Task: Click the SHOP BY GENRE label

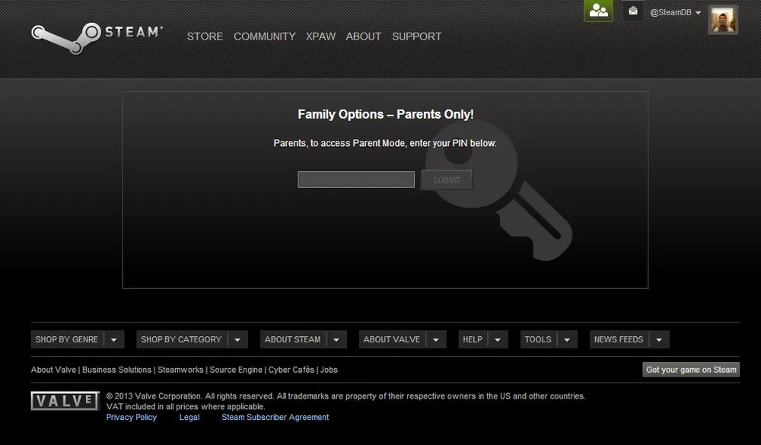Action: click(x=66, y=340)
